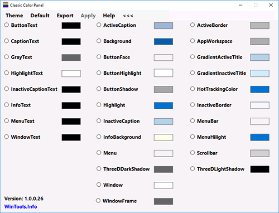Open the Scrollbar gray swatch
Viewport: 279px width, 213px height.
point(259,153)
